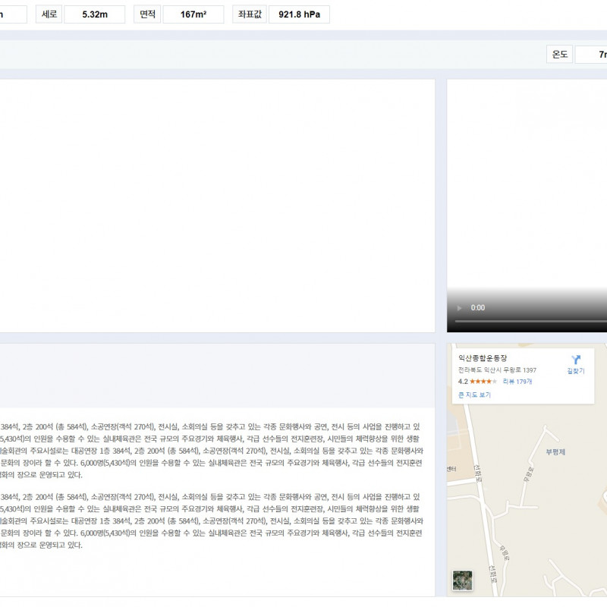Click the 0:00 video time display
The image size is (607, 607).
tap(478, 308)
